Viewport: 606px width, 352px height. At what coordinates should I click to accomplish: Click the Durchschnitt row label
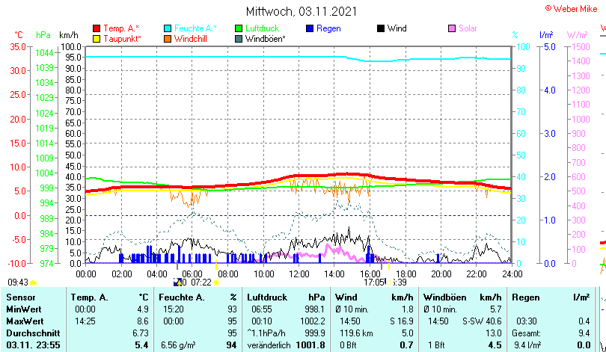point(31,331)
